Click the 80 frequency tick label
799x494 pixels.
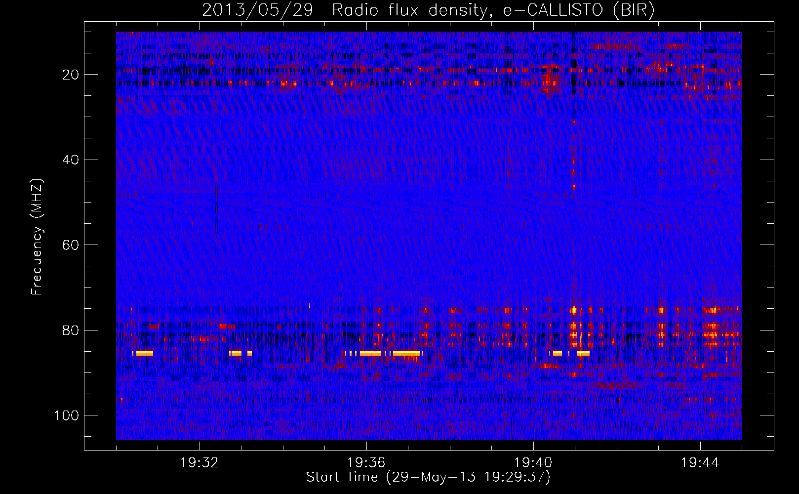(71, 330)
